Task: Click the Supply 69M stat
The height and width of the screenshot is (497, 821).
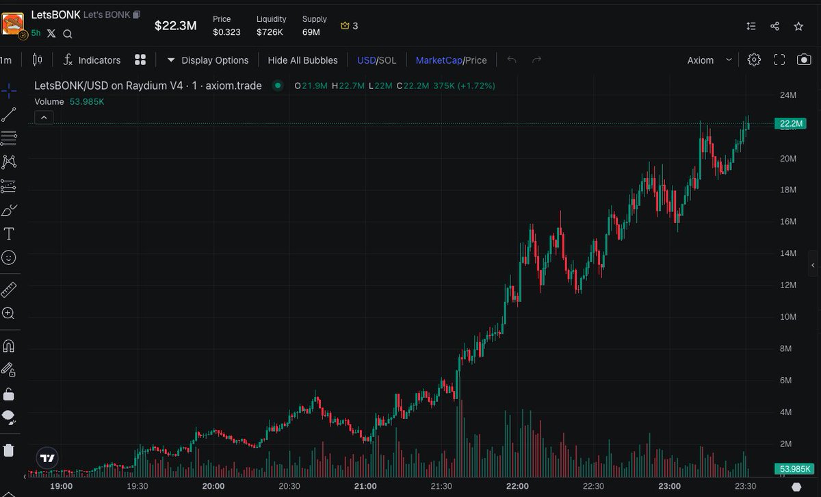Action: tap(315, 26)
